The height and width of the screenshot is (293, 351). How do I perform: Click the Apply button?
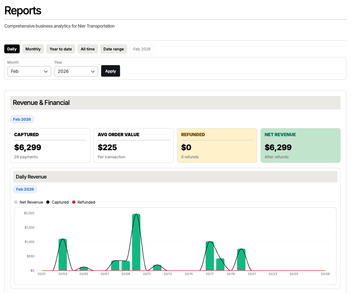pos(110,71)
